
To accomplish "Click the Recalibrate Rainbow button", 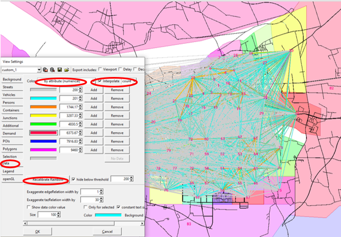I will coord(46,179).
